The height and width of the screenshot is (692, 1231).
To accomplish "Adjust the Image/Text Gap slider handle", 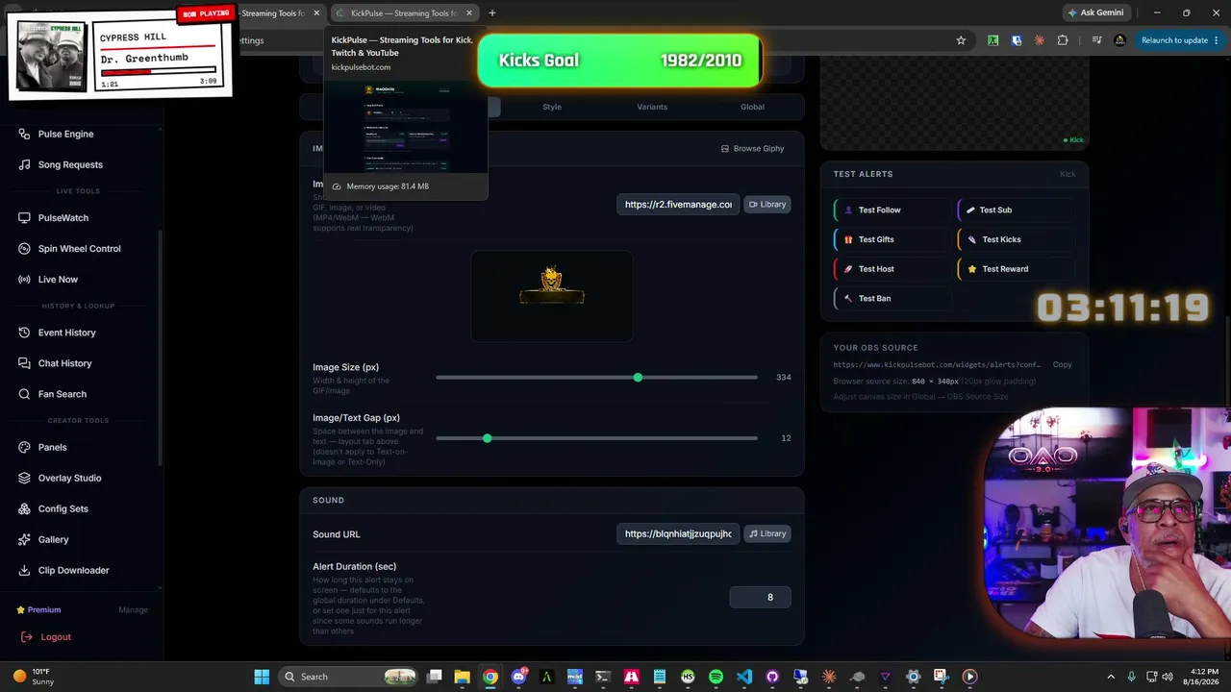I will (x=487, y=438).
